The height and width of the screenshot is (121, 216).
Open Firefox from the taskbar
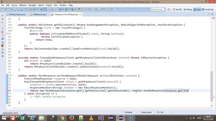[x=72, y=118]
